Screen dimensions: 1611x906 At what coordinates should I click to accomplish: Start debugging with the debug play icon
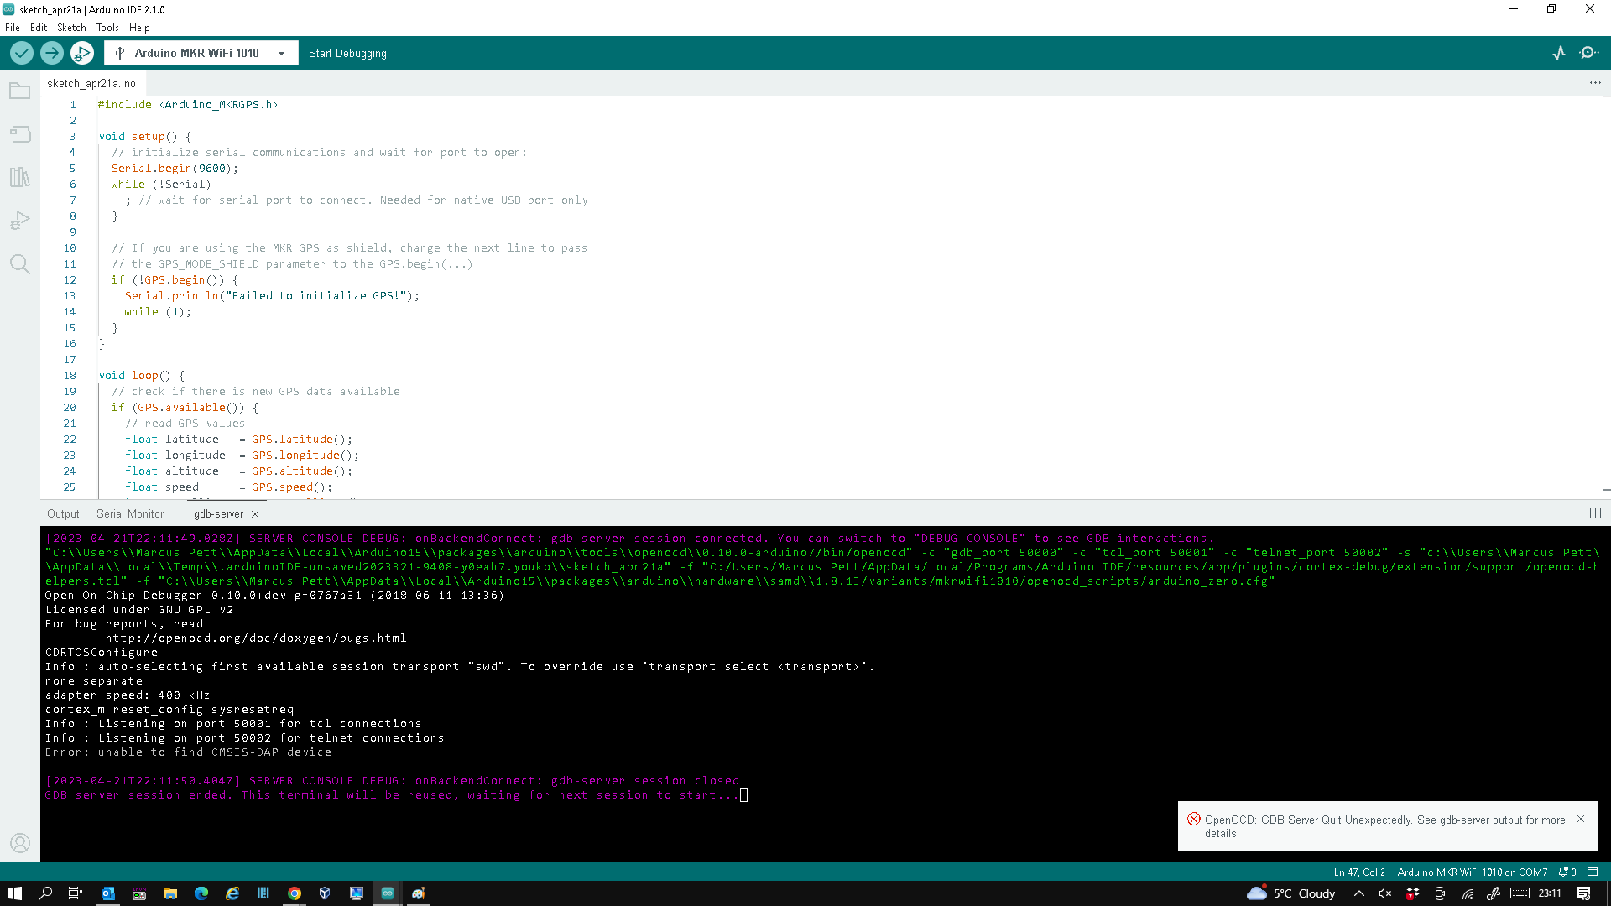click(82, 53)
